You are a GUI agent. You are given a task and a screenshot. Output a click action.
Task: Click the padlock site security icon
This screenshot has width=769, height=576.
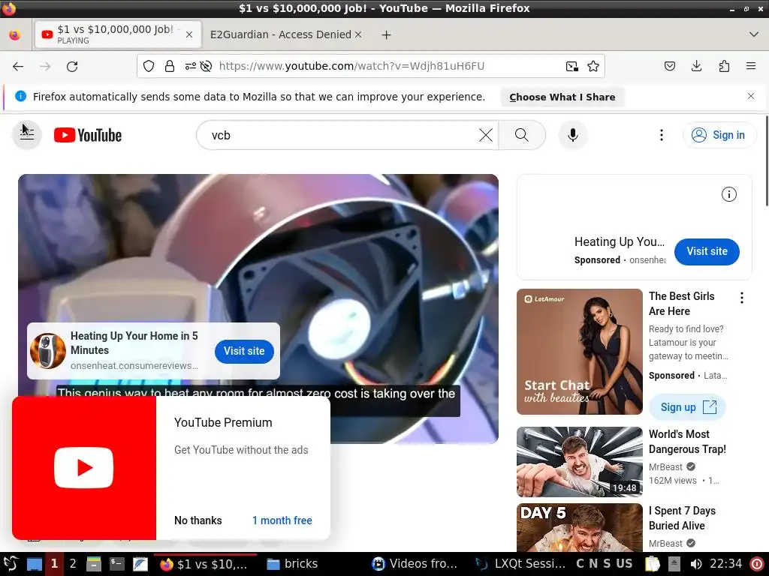click(x=170, y=66)
